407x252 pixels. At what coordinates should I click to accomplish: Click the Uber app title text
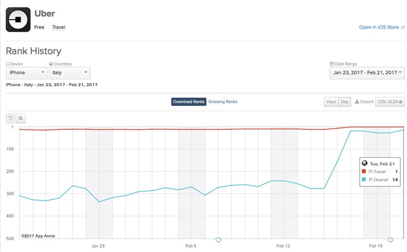[45, 13]
